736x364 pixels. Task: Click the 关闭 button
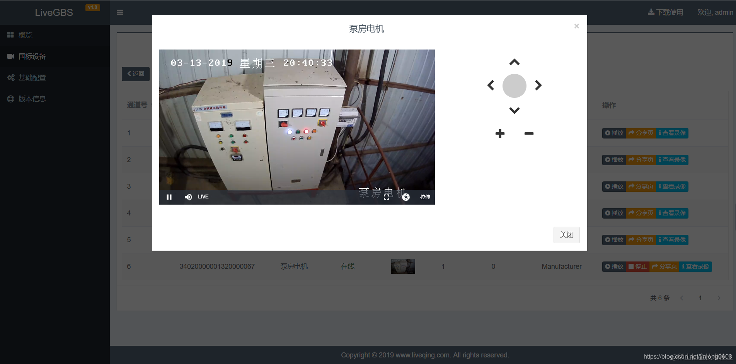pos(566,235)
